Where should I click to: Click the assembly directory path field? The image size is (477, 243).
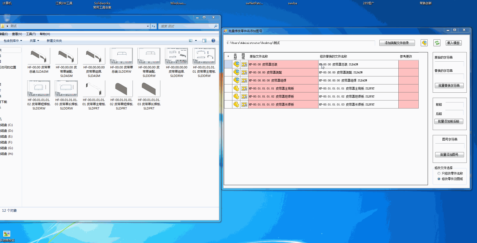coord(300,43)
